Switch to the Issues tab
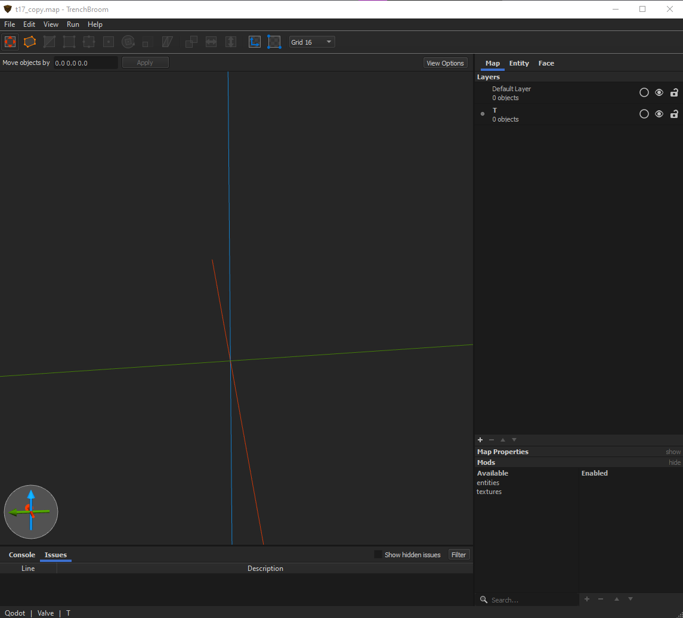683x618 pixels. (x=55, y=555)
